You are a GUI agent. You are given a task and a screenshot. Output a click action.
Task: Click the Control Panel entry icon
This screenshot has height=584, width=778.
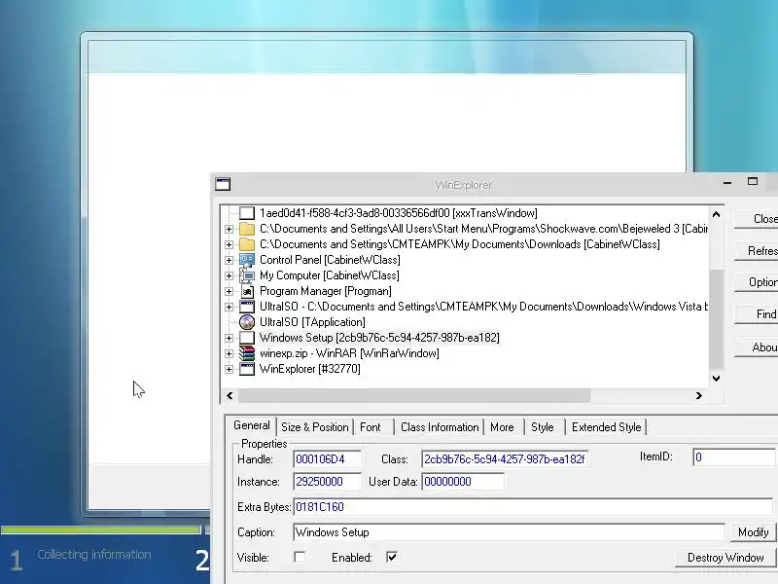tap(247, 260)
